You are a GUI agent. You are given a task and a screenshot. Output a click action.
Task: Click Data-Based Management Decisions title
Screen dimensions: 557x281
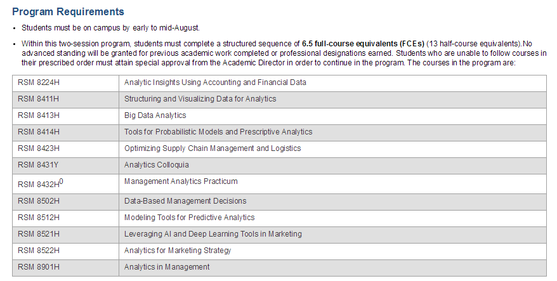(x=185, y=201)
